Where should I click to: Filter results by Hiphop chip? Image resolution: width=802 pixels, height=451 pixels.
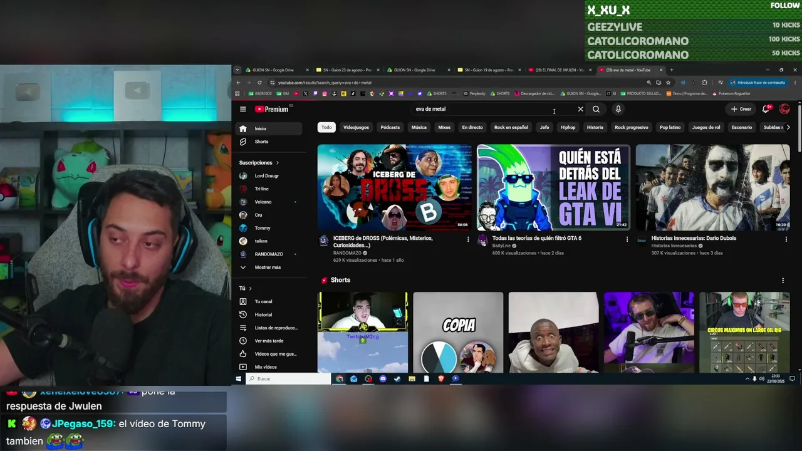(x=568, y=127)
